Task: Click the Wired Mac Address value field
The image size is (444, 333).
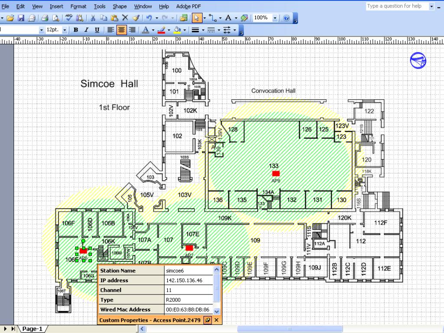Action: click(x=189, y=310)
